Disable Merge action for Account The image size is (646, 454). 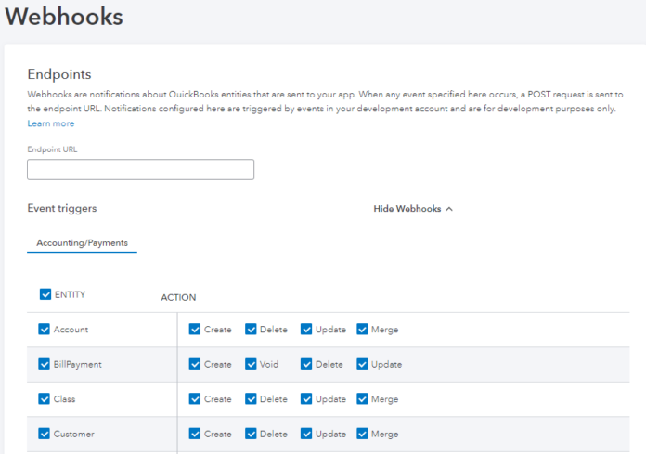362,330
